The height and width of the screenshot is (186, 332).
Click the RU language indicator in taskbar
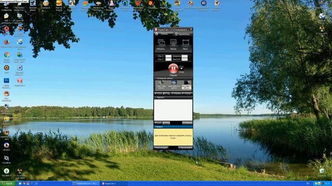[308, 184]
